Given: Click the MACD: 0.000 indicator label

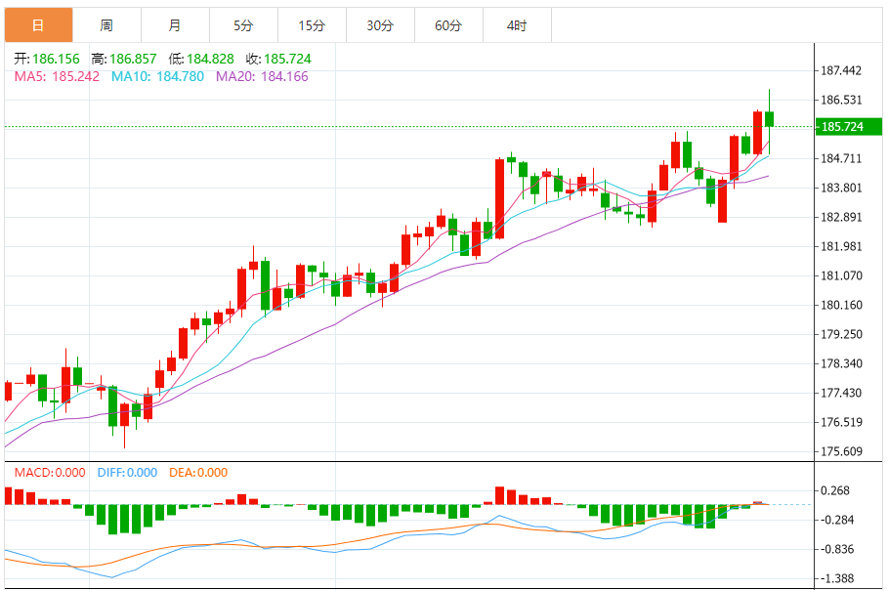Looking at the screenshot, I should click(x=51, y=473).
